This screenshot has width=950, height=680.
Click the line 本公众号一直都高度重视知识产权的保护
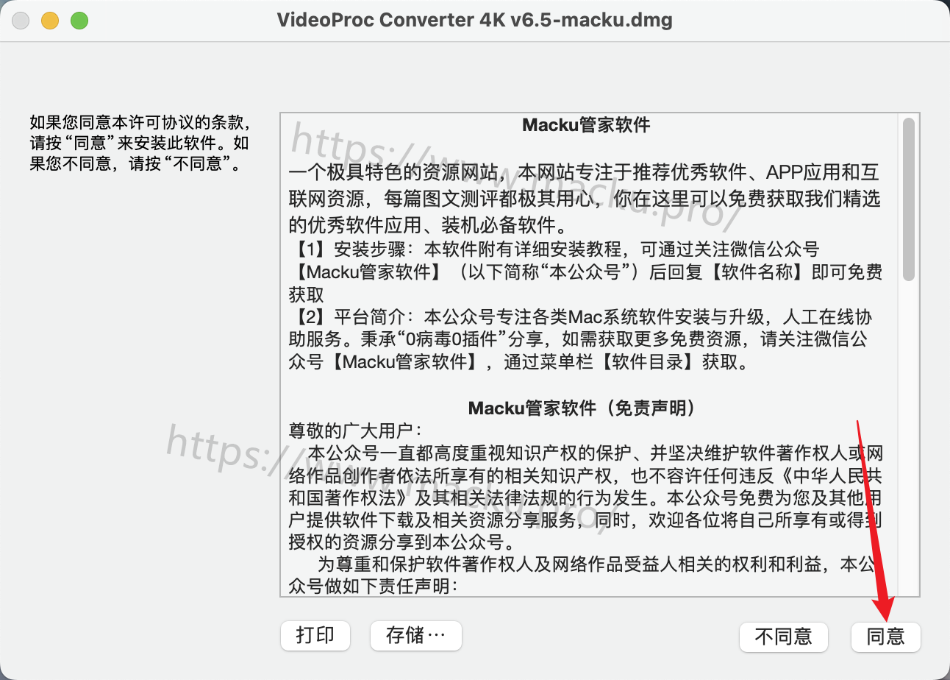click(x=596, y=452)
